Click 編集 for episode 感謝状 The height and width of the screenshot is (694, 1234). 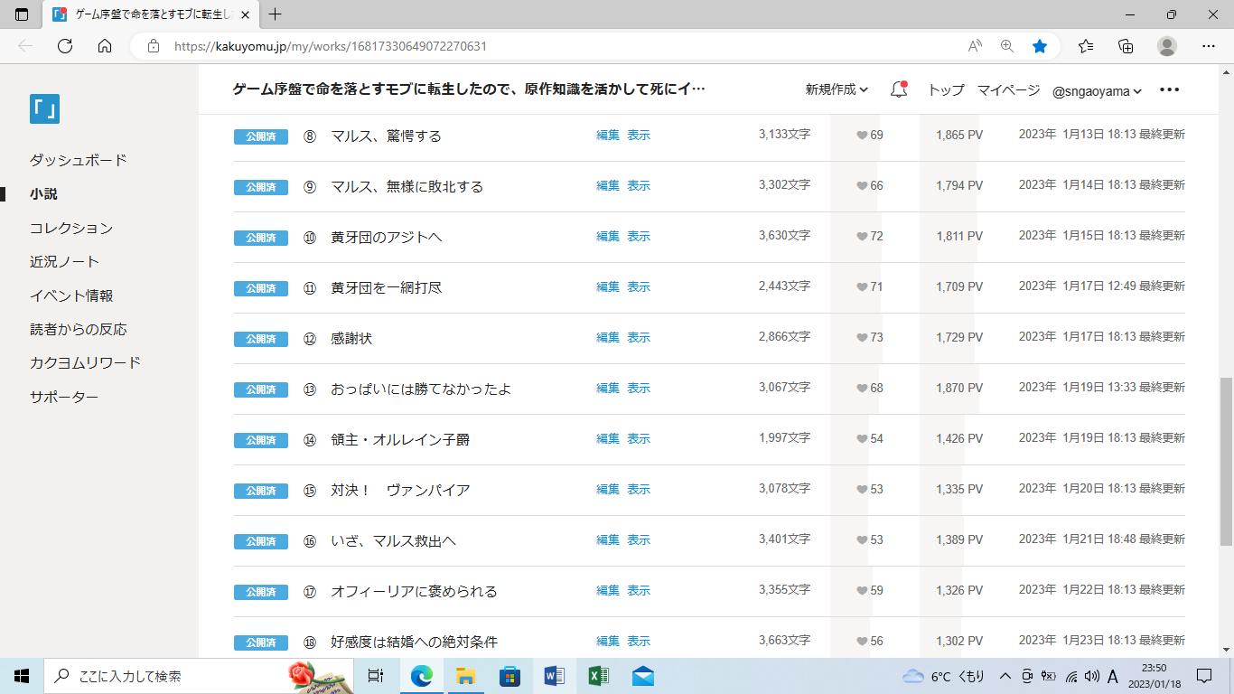click(608, 337)
